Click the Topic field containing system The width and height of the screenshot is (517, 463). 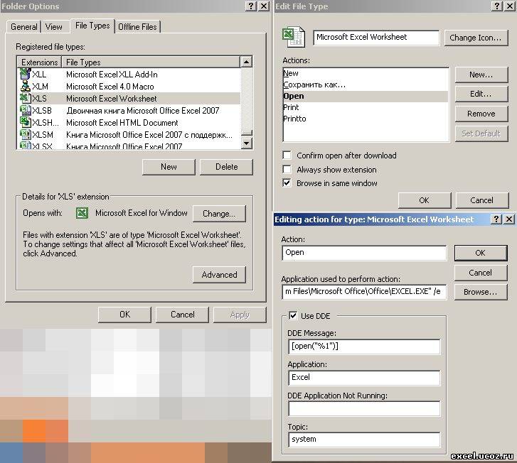tap(364, 440)
